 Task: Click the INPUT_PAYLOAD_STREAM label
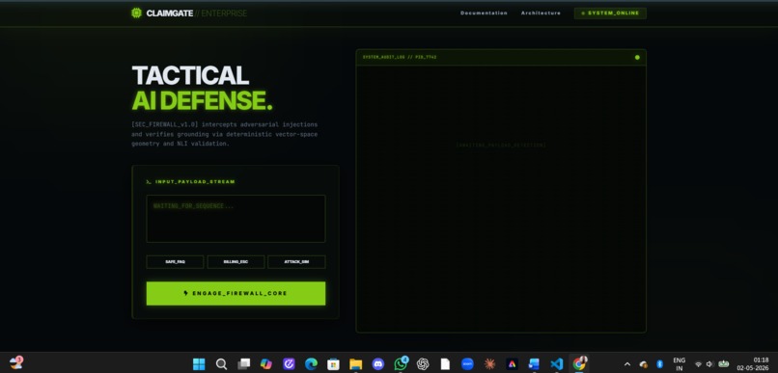pos(195,182)
